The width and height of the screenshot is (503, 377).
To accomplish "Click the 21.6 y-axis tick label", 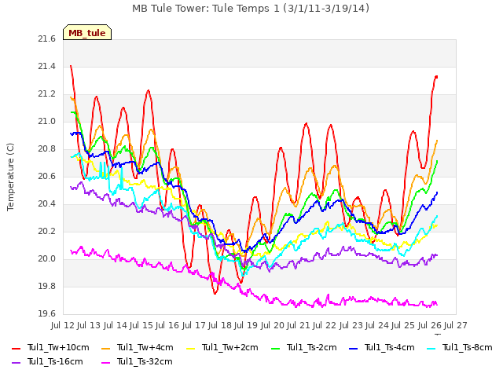I will pyautogui.click(x=47, y=39).
